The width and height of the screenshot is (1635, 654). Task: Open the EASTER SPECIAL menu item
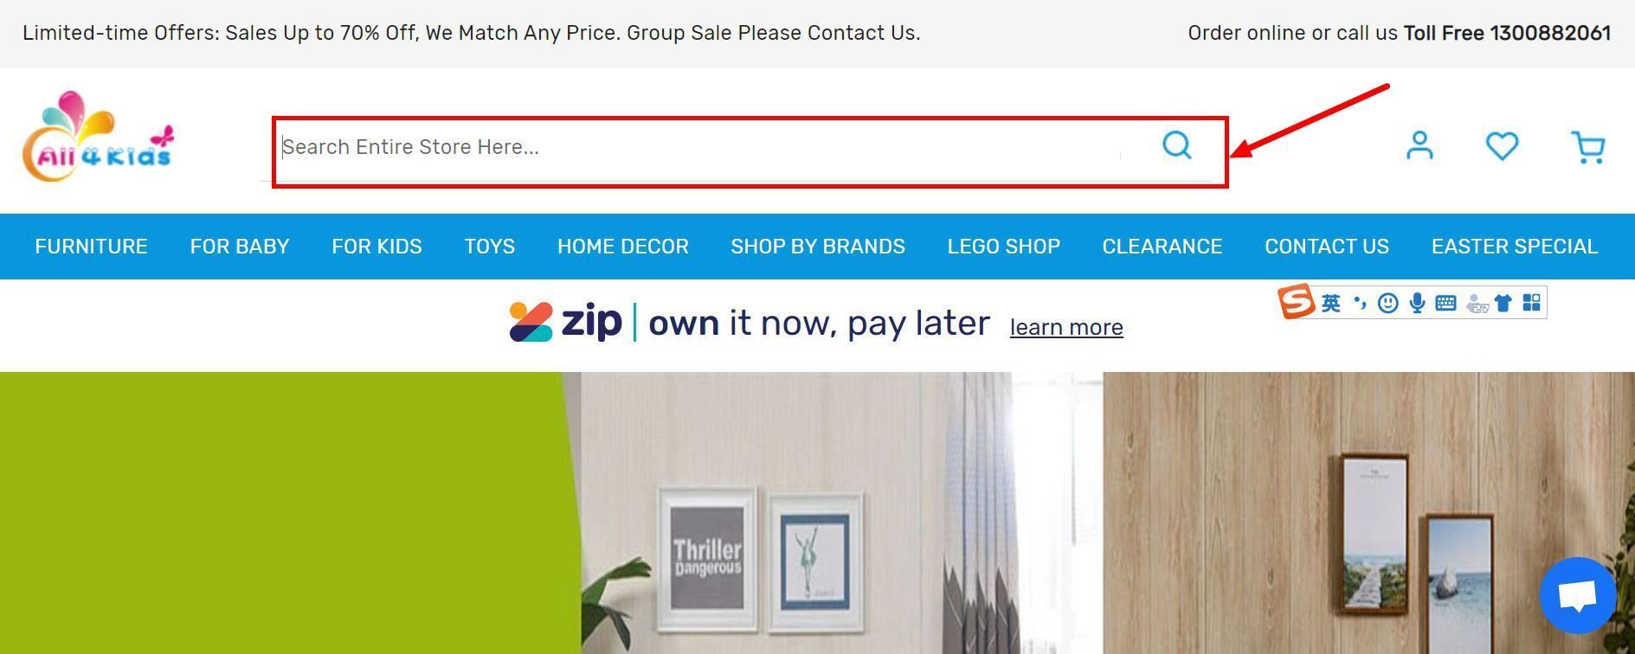pyautogui.click(x=1515, y=247)
